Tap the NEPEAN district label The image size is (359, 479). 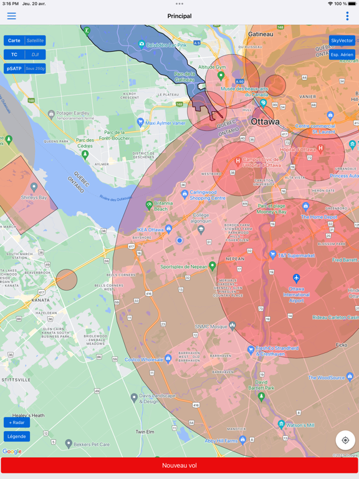[235, 259]
